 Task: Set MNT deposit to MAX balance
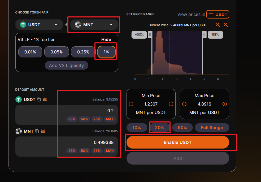(110, 151)
